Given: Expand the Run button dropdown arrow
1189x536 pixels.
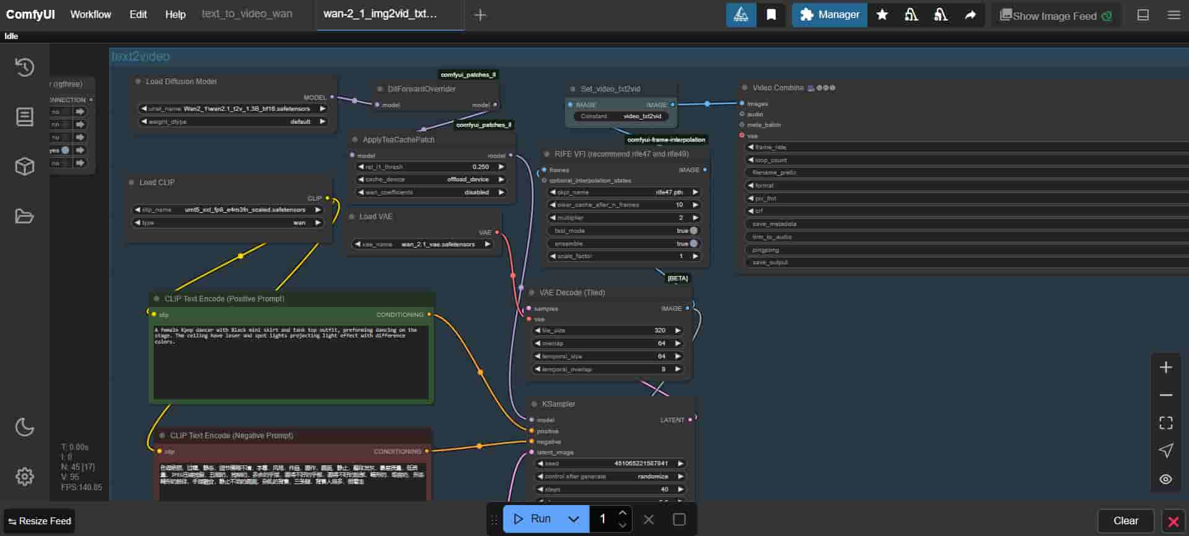Looking at the screenshot, I should [574, 519].
